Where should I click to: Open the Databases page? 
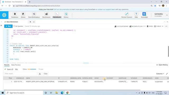[15, 15]
